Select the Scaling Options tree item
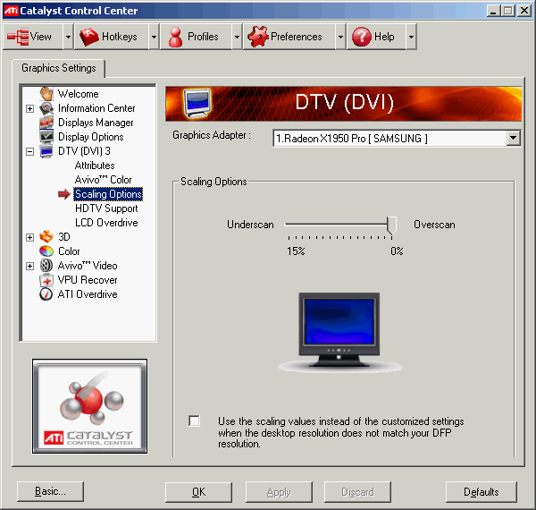 (108, 194)
